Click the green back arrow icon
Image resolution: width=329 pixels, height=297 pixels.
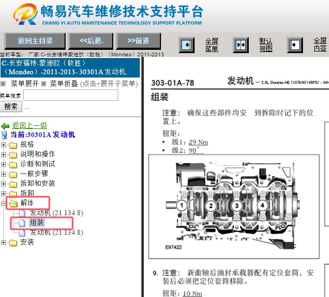(5, 126)
